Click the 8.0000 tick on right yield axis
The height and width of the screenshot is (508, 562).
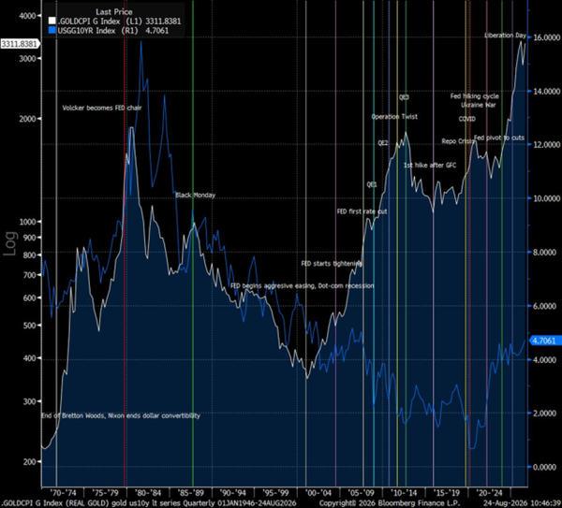[547, 252]
